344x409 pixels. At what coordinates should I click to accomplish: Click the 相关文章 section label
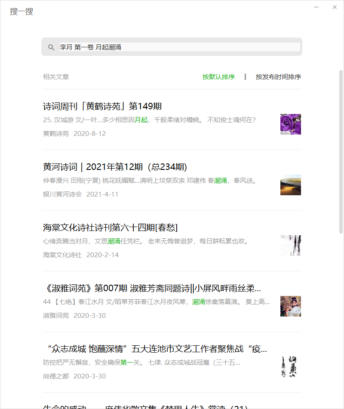pos(56,77)
